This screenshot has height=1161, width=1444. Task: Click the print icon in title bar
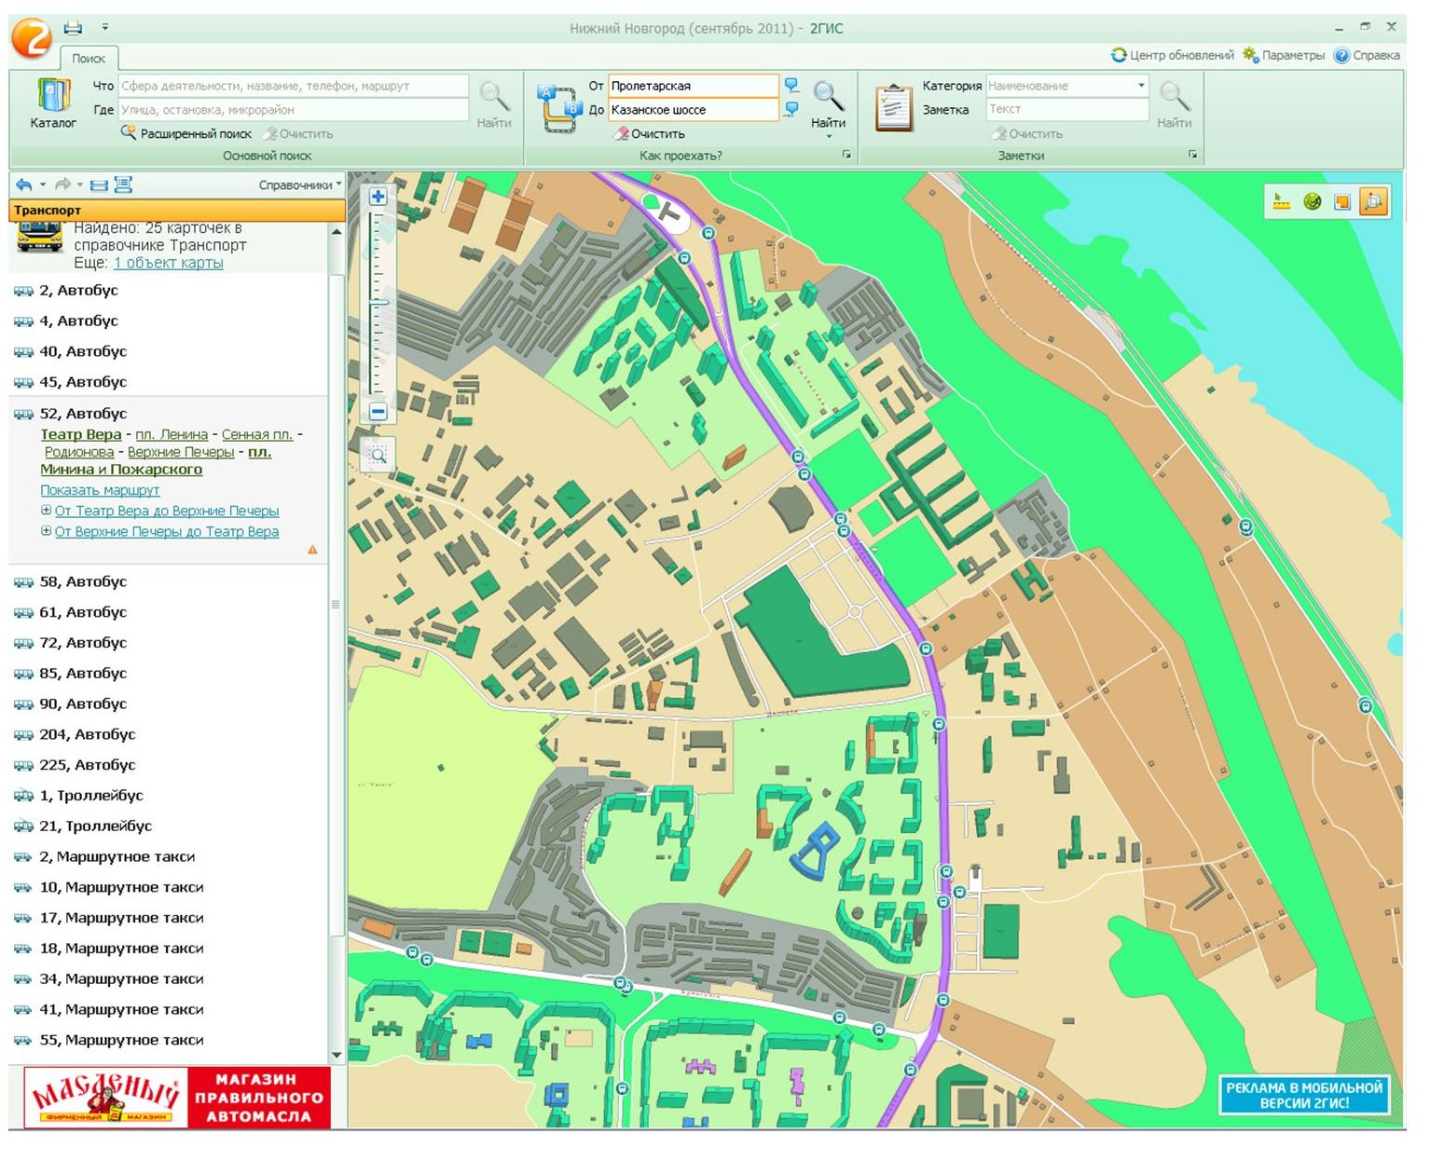tap(73, 28)
